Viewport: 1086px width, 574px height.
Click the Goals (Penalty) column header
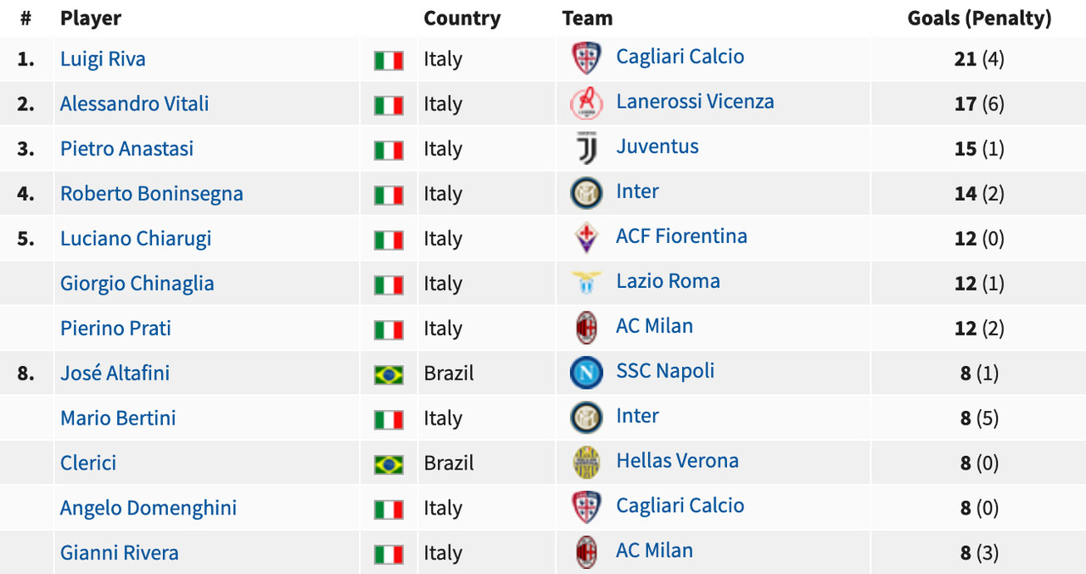pos(979,18)
